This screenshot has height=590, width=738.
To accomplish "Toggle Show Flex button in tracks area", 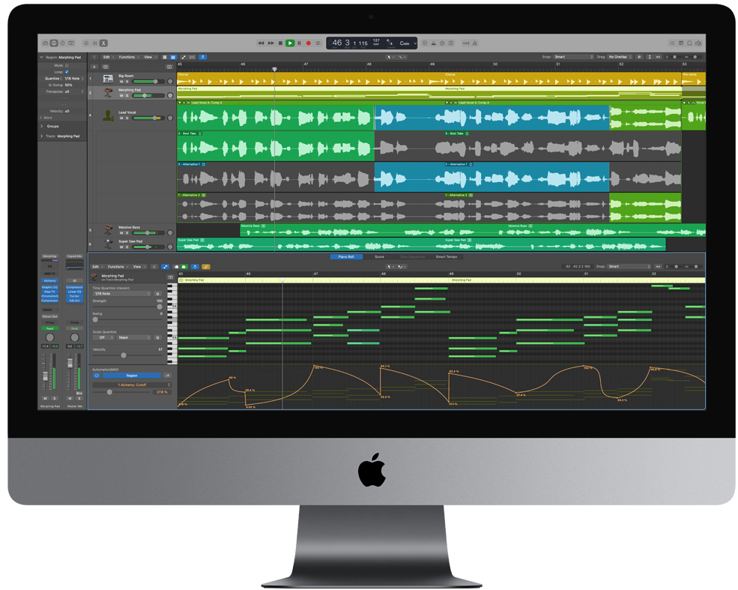I will pyautogui.click(x=192, y=57).
